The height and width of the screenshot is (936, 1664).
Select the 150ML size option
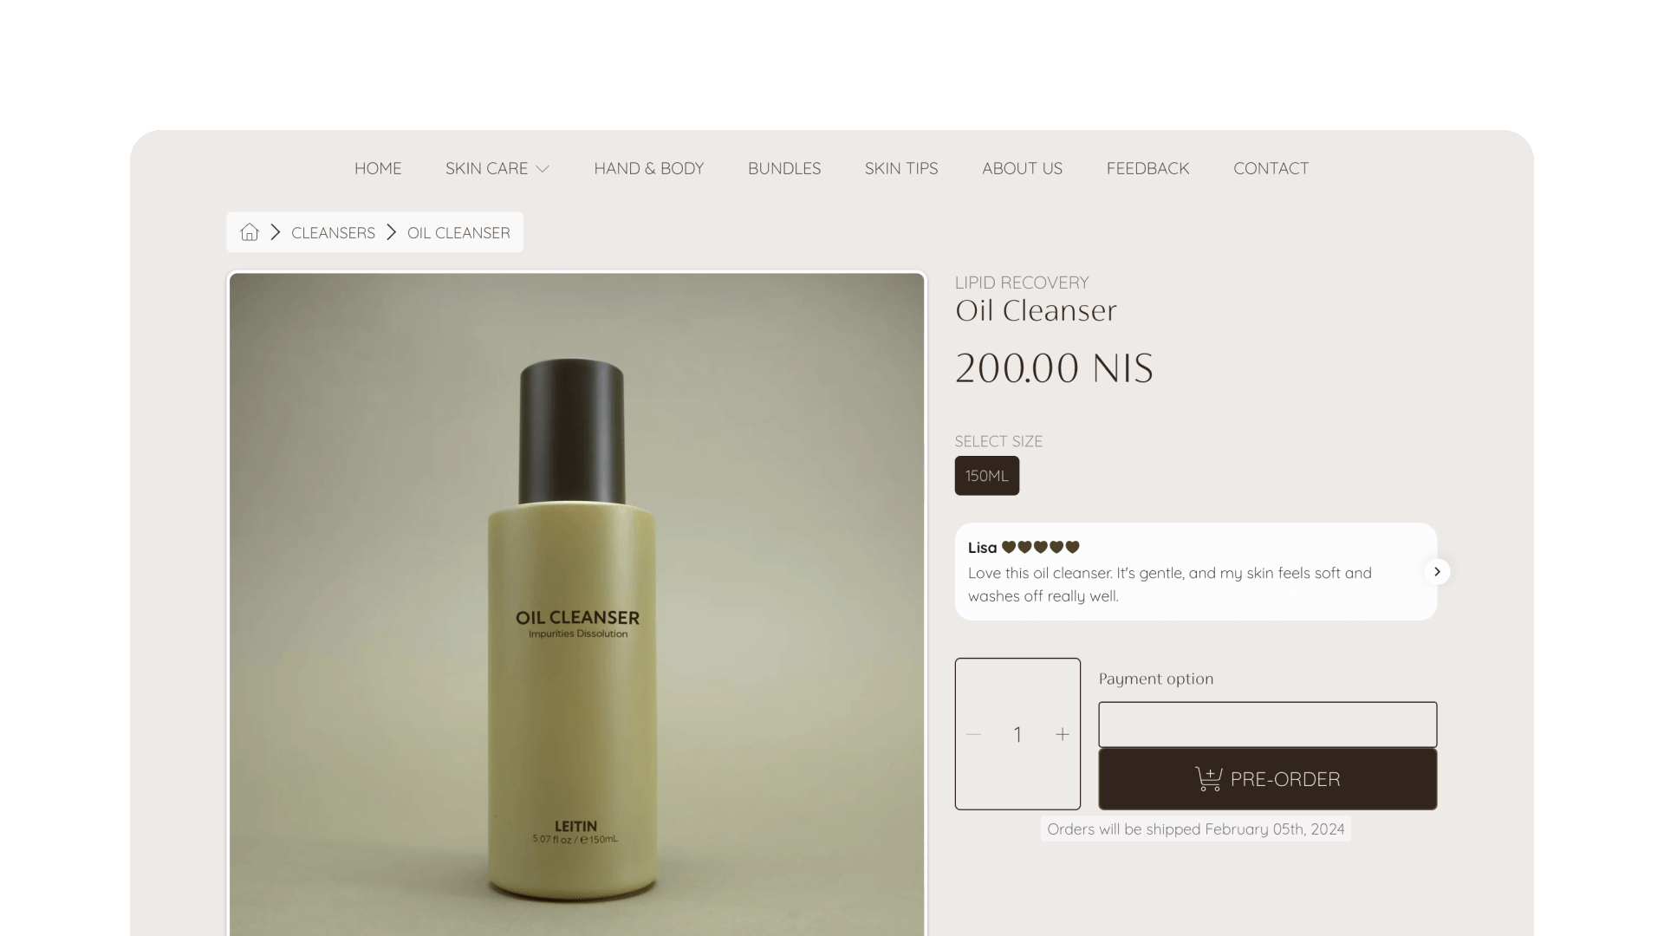(987, 476)
